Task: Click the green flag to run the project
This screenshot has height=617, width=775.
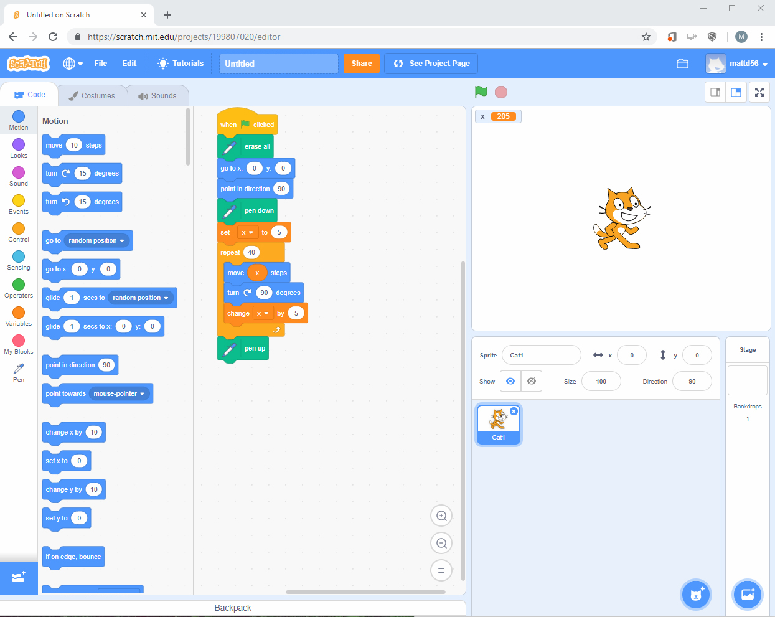Action: pos(481,92)
